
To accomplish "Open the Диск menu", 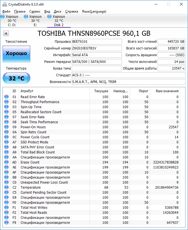I will point(57,11).
